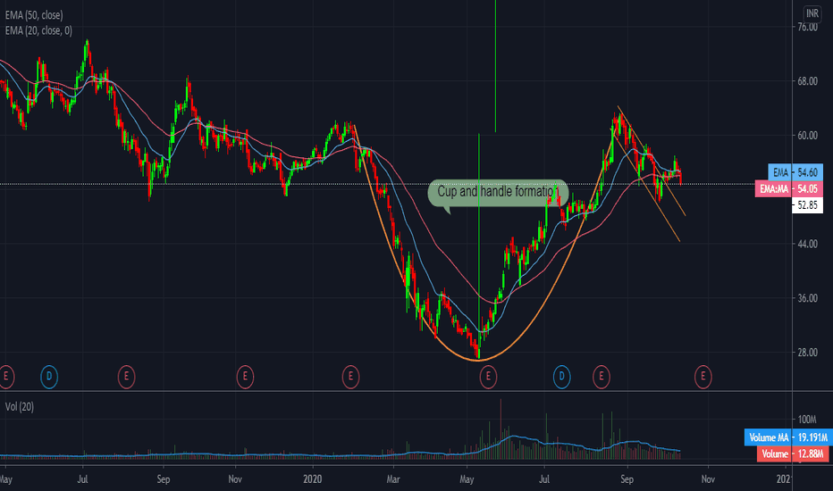Open the Vol (20) indicator legend
Image resolution: width=833 pixels, height=491 pixels.
tap(20, 406)
